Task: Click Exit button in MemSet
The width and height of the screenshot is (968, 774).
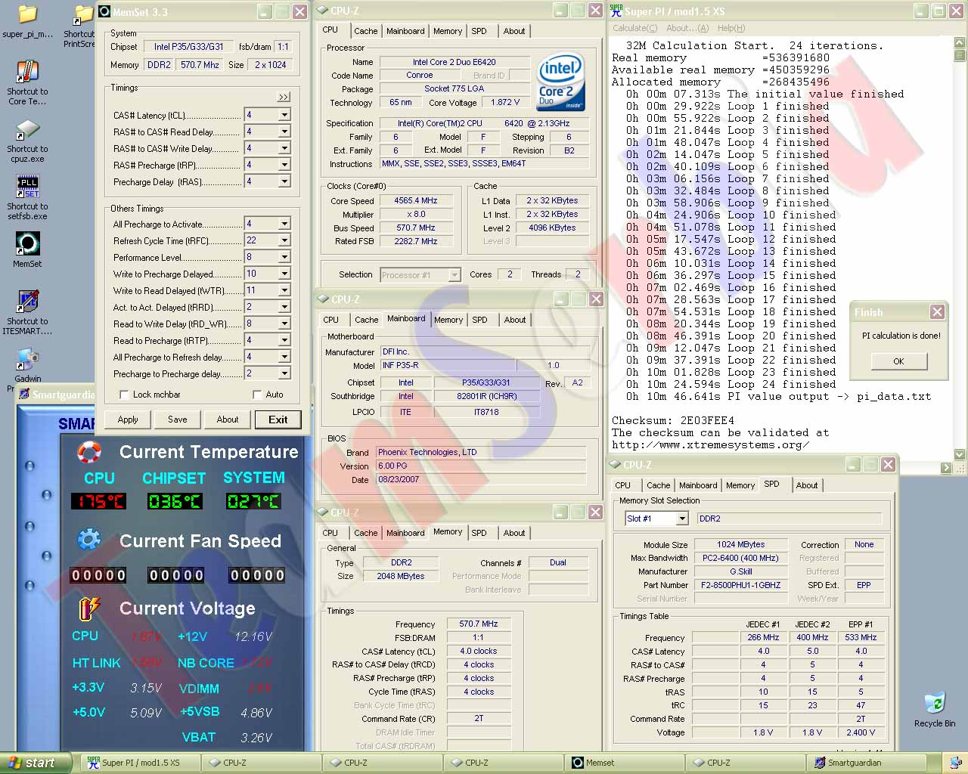Action: [x=278, y=420]
